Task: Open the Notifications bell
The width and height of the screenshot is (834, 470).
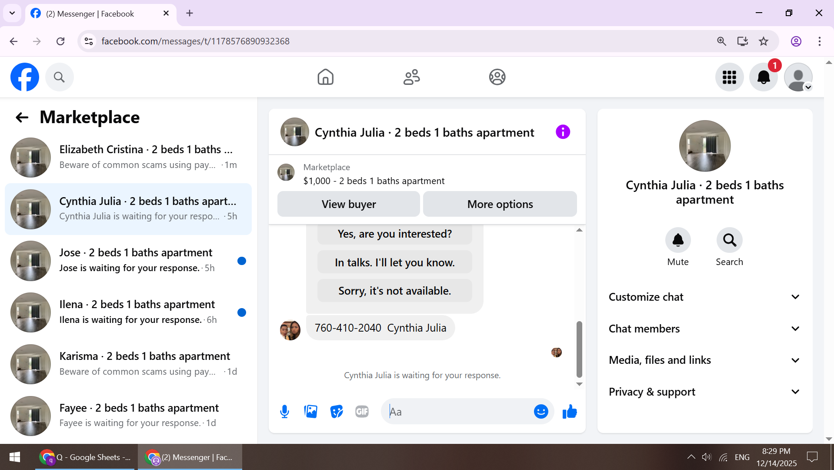Action: pyautogui.click(x=763, y=77)
